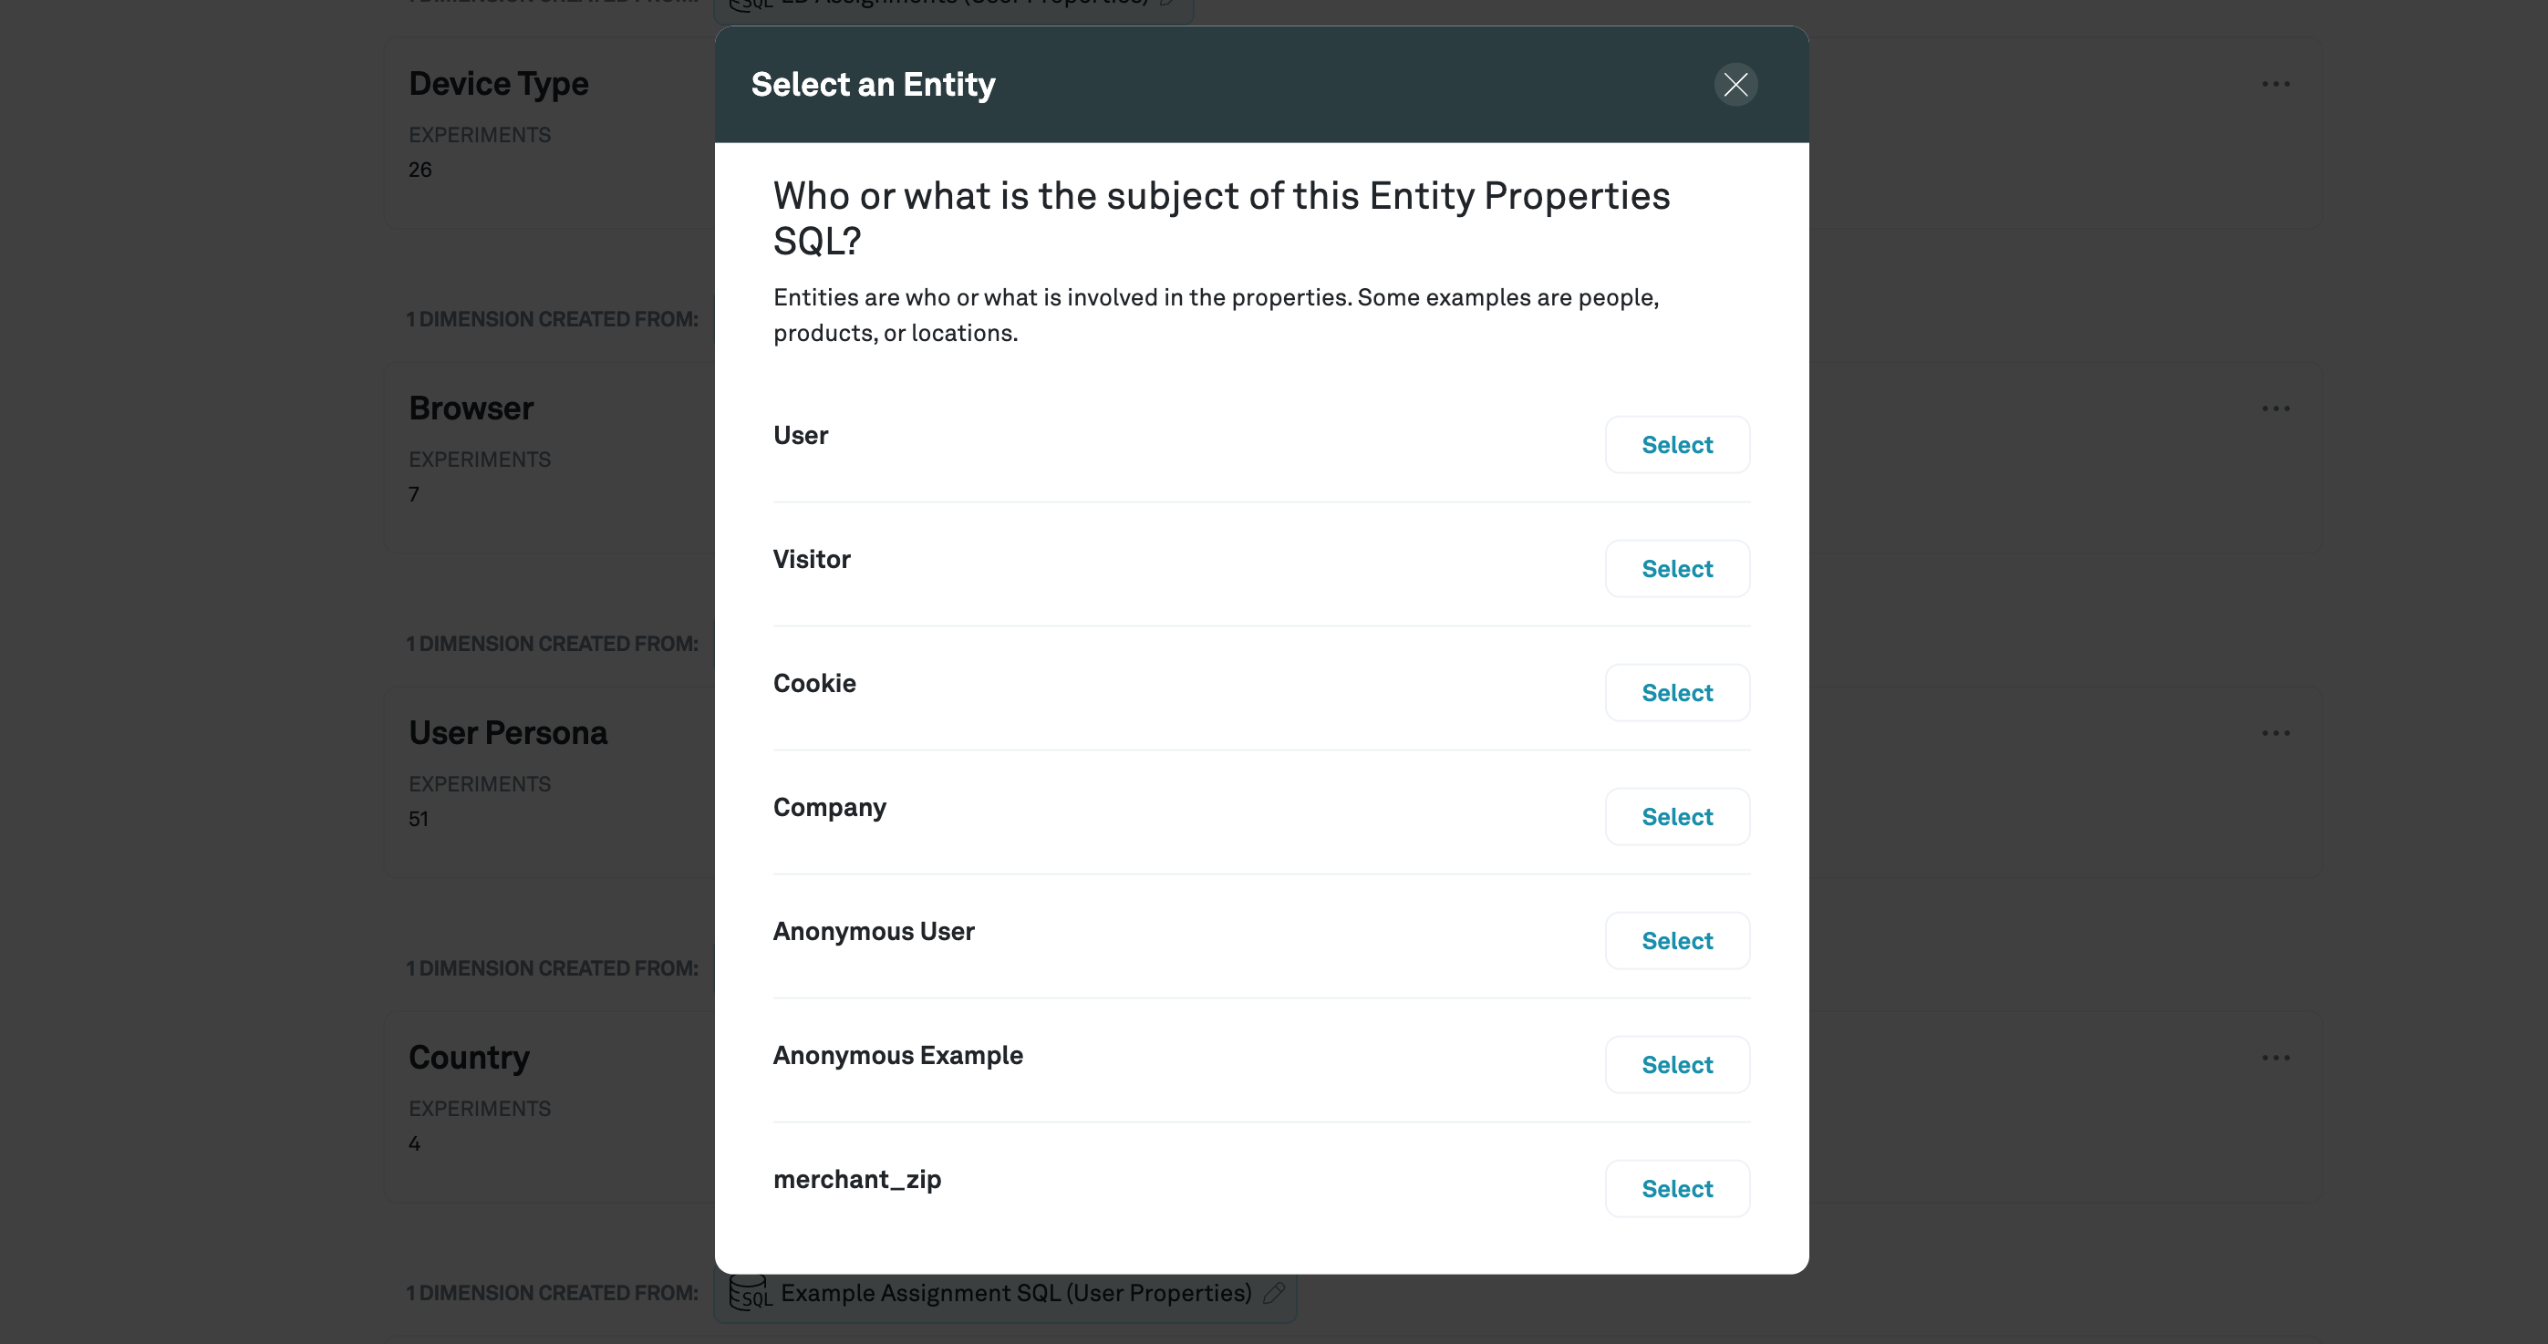Open the Country card ellipsis menu
Viewport: 2548px width, 1344px height.
pos(2275,1057)
